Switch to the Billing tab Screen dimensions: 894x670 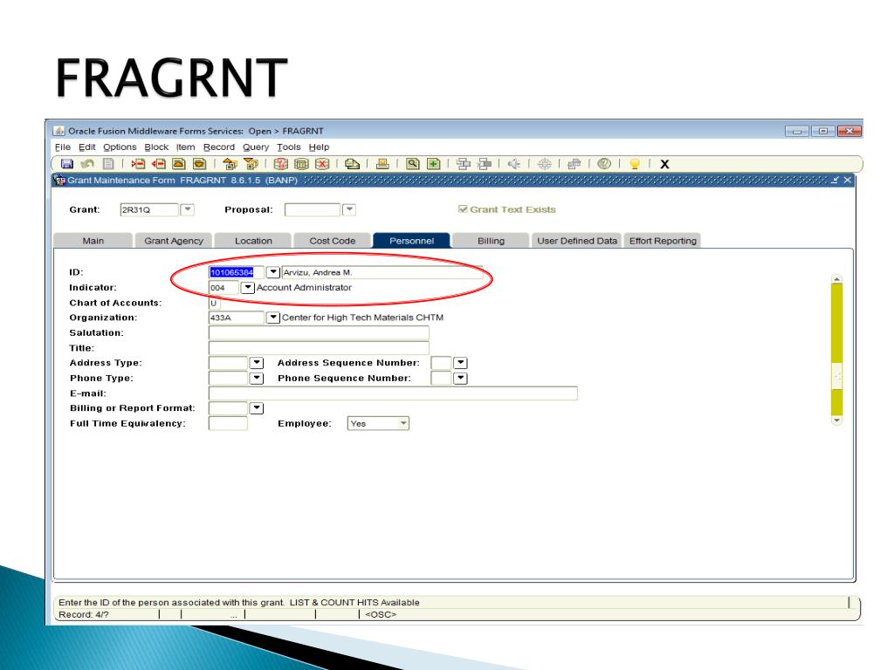point(491,241)
